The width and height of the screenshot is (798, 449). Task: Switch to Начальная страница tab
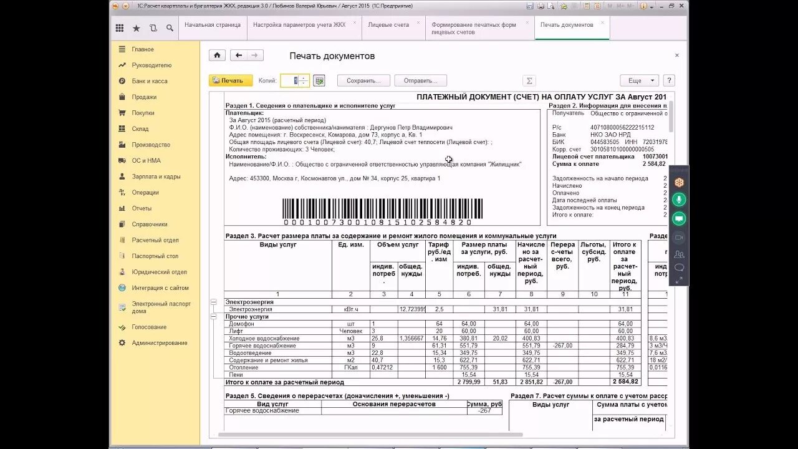[212, 25]
